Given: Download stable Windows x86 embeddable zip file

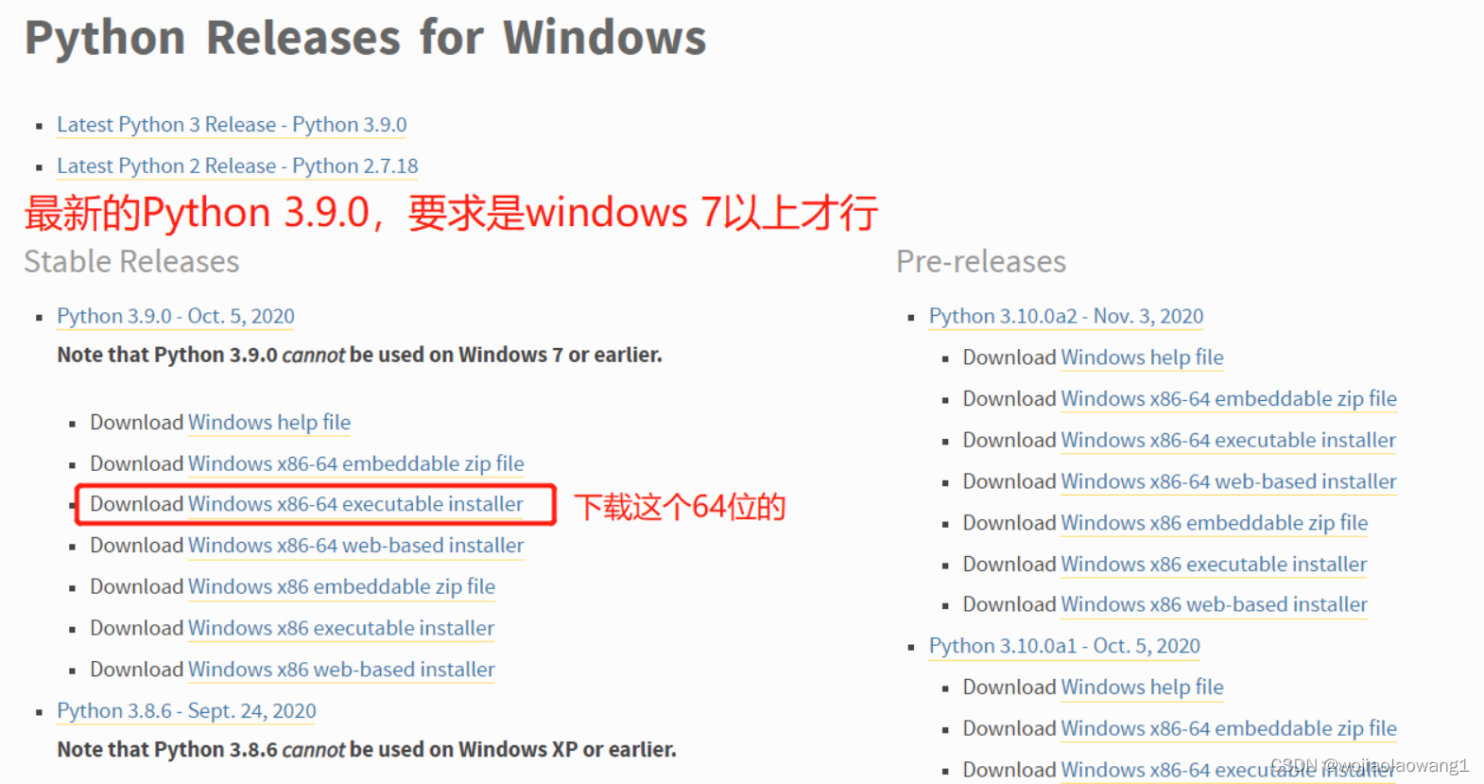Looking at the screenshot, I should click(341, 586).
